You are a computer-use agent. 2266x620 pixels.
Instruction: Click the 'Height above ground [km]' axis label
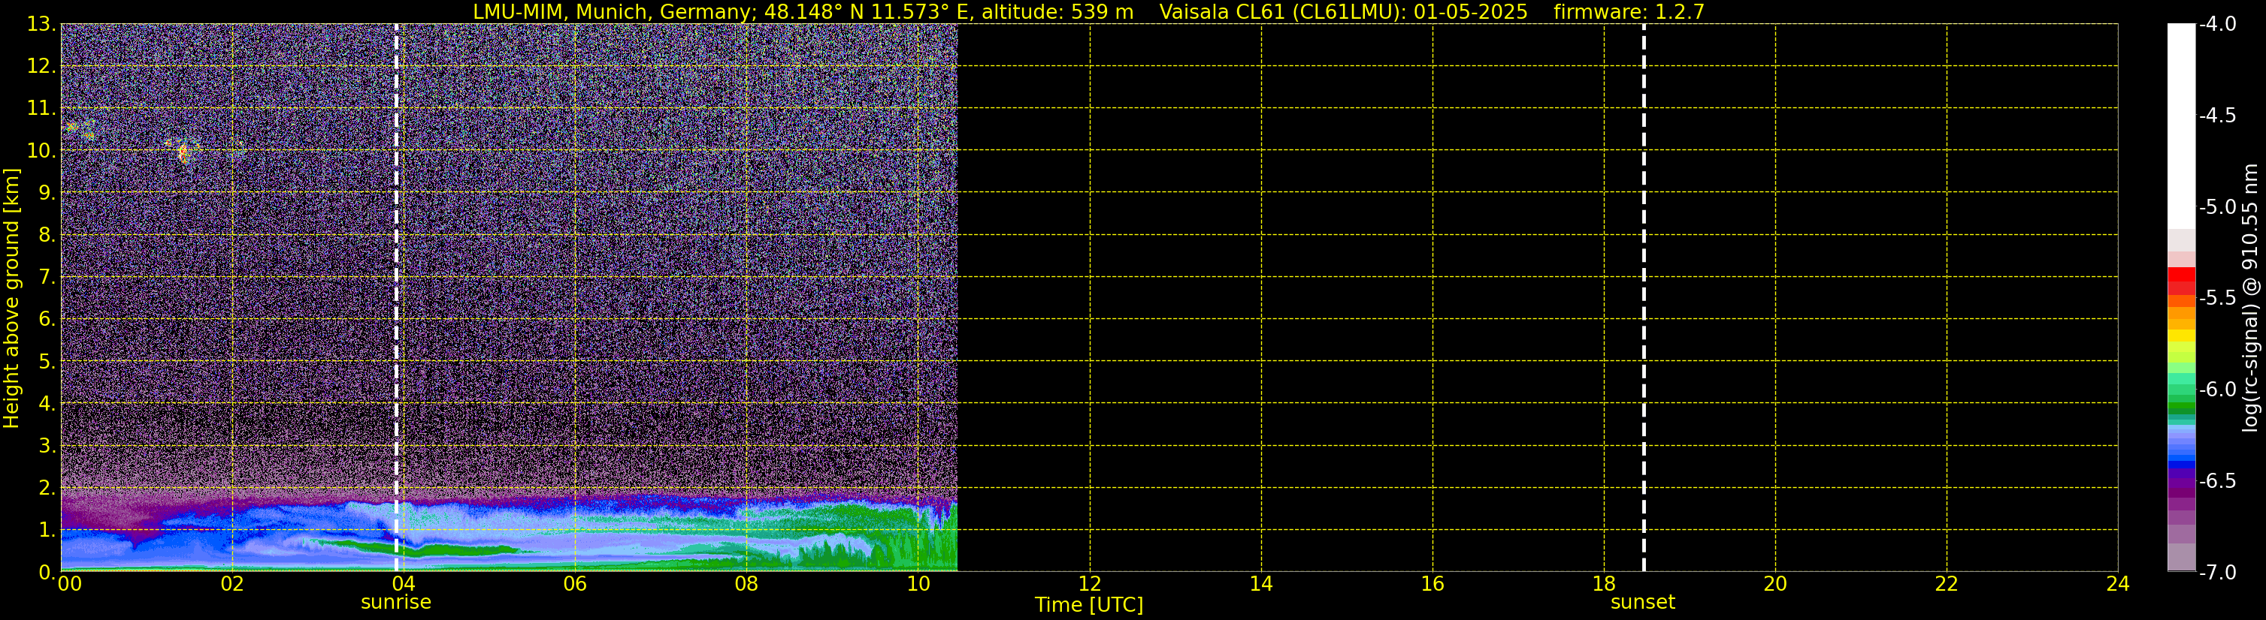[11, 299]
